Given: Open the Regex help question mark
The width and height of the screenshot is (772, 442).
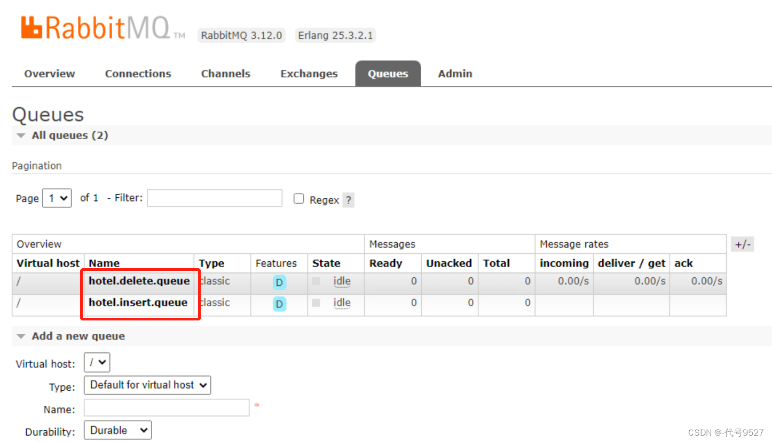Looking at the screenshot, I should click(348, 200).
